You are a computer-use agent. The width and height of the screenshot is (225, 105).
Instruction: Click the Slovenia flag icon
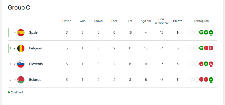21,64
